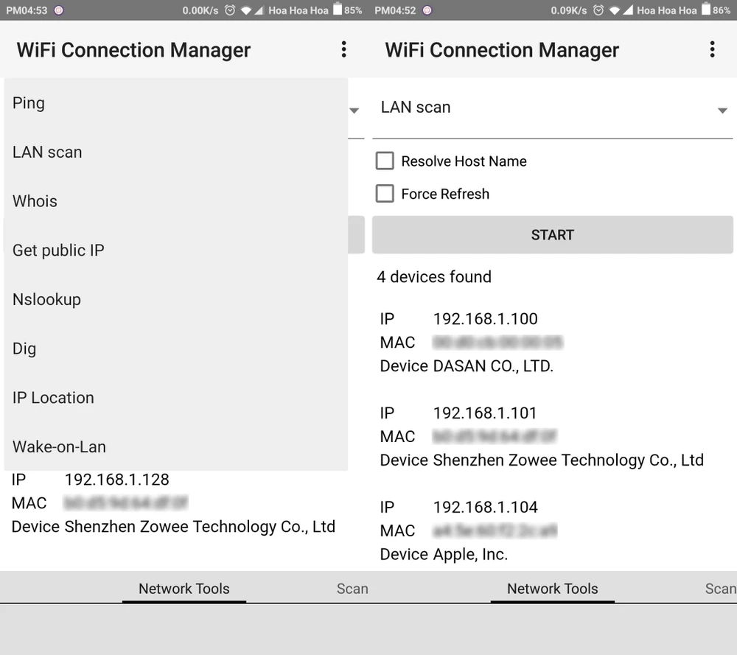Screen dimensions: 737x655
Task: Tap the WiFi signal icon in the status bar
Action: click(x=615, y=10)
